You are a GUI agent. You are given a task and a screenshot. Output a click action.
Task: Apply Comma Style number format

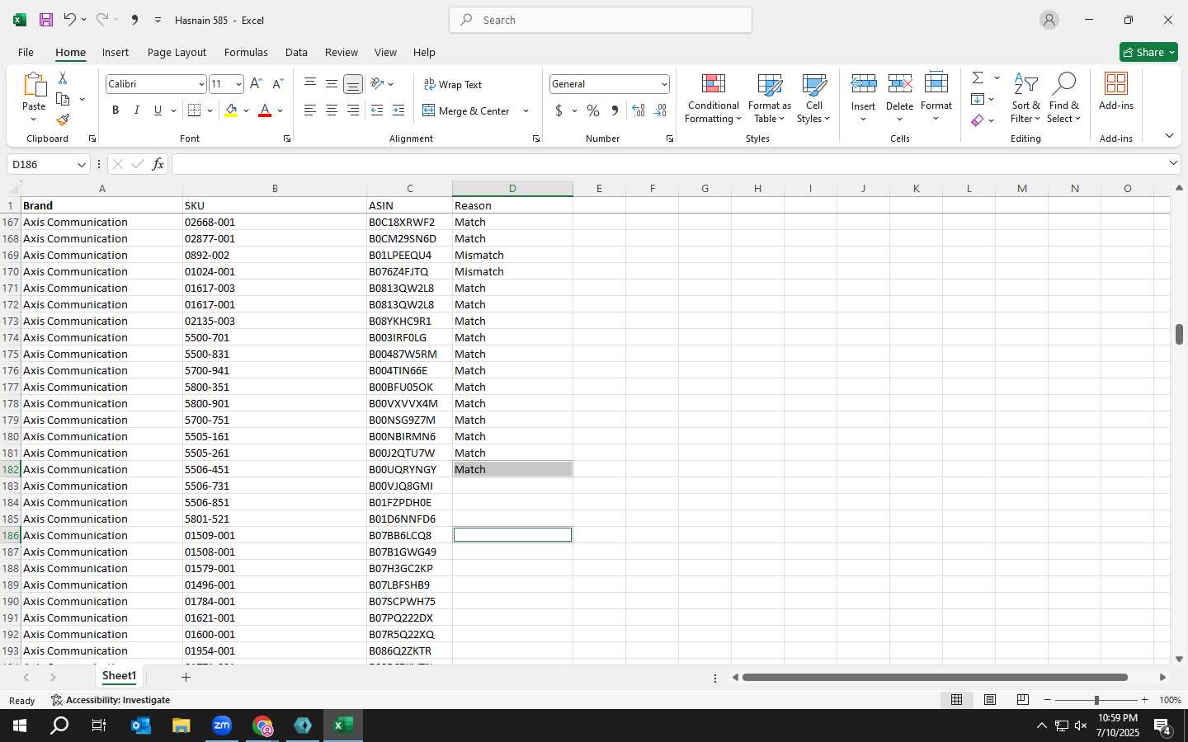(615, 110)
